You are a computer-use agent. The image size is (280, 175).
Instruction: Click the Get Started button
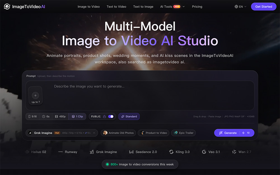[x=263, y=7]
